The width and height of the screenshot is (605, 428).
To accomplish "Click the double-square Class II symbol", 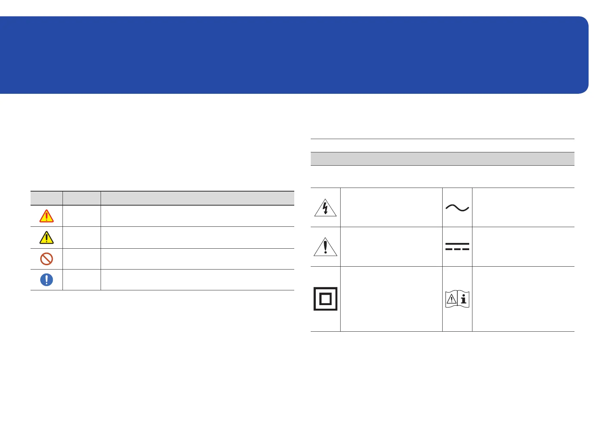I will 325,299.
